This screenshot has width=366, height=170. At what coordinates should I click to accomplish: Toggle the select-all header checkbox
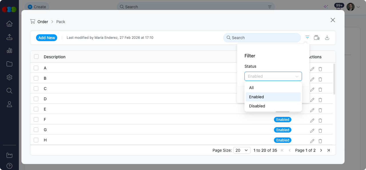36,57
